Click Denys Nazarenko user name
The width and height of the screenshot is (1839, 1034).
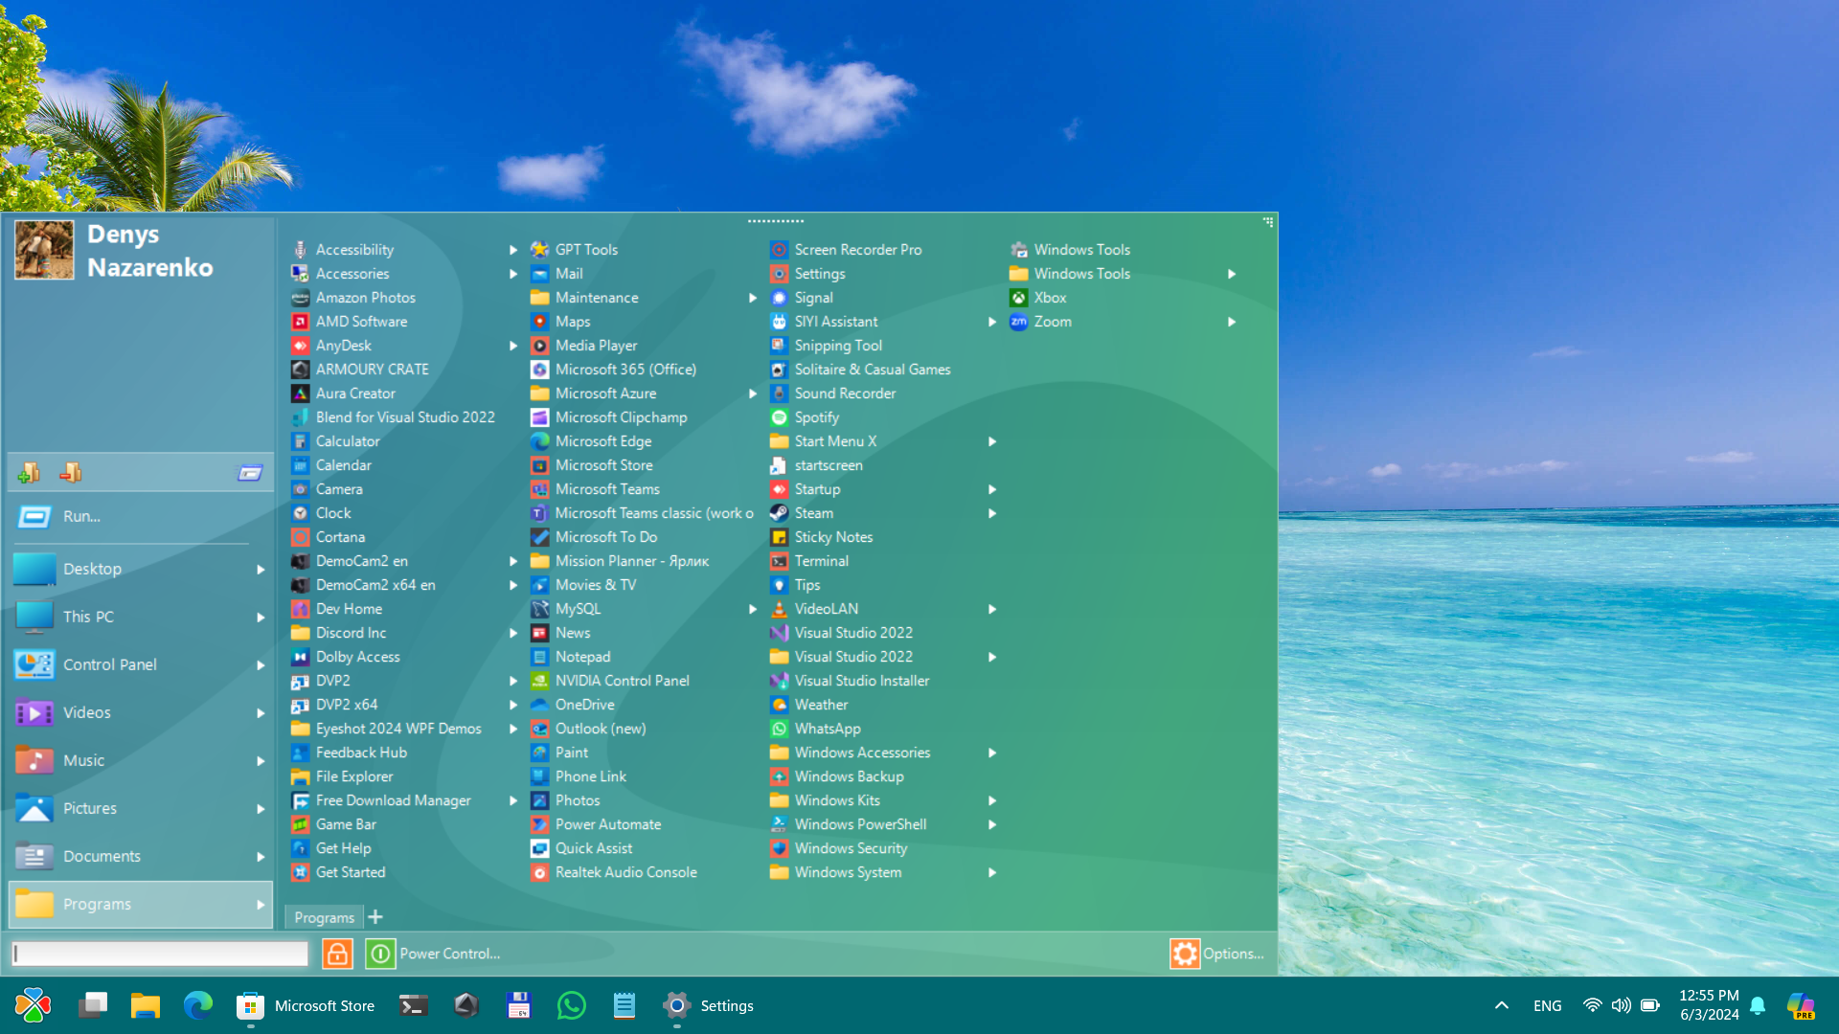(x=150, y=251)
